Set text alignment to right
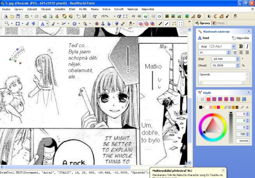The width and height of the screenshot is (255, 178). (x=247, y=53)
